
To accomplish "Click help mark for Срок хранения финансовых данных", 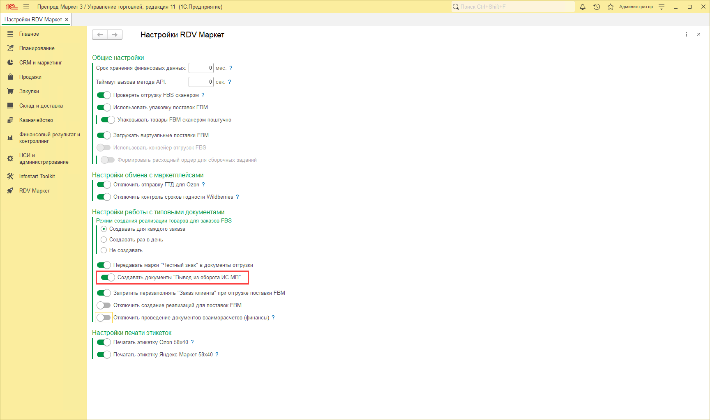I will [231, 68].
